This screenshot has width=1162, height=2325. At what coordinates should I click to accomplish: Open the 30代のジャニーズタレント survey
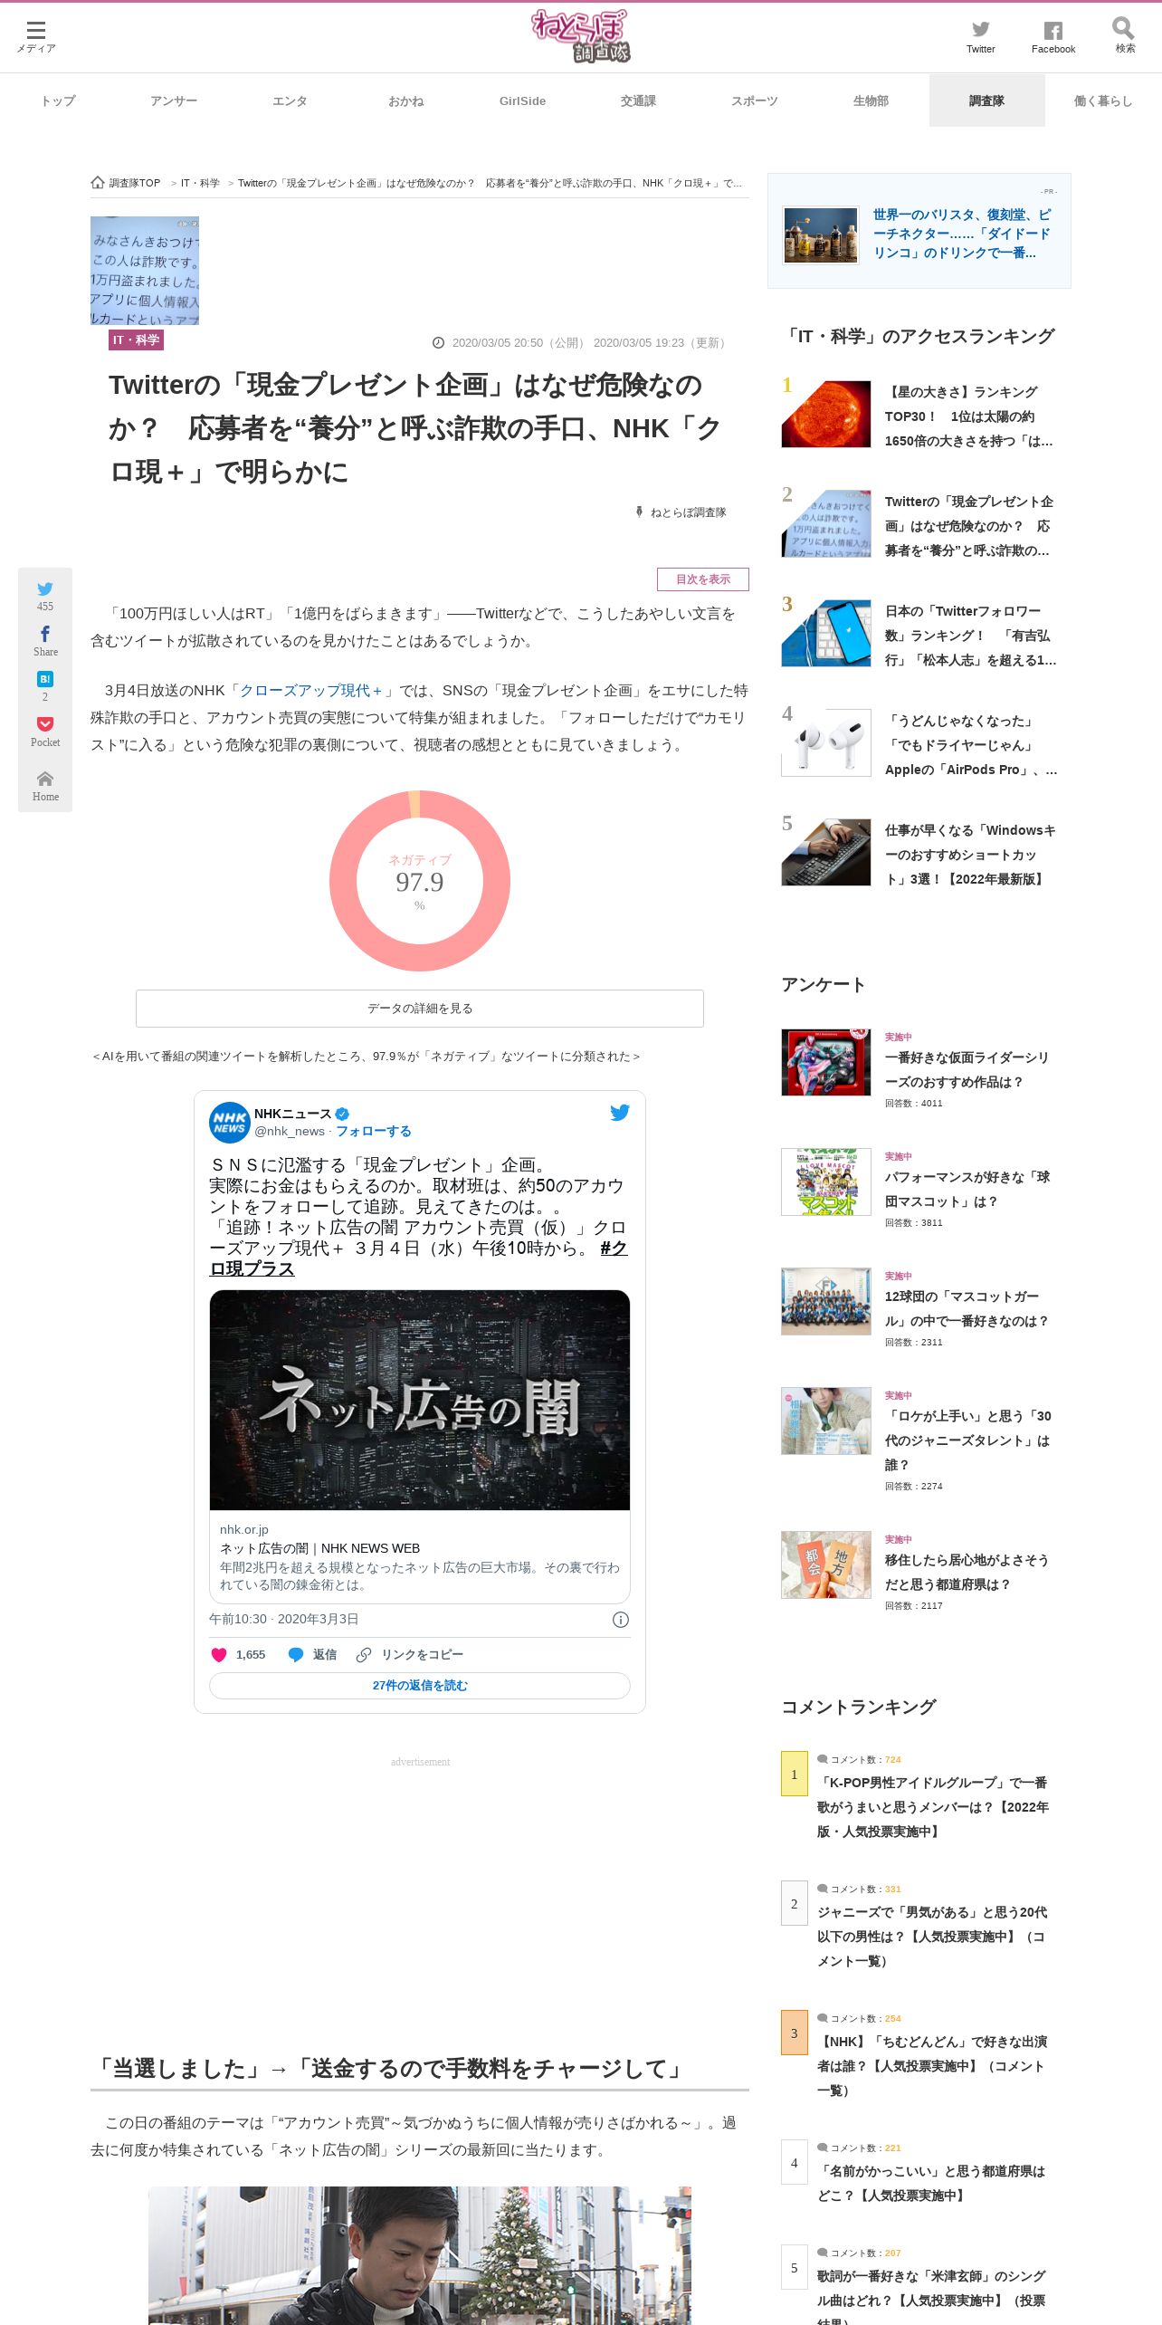[968, 1440]
